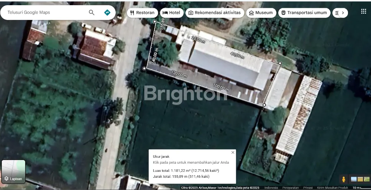Close the Ukur jarak measurement box
The image size is (371, 190).
click(x=233, y=152)
